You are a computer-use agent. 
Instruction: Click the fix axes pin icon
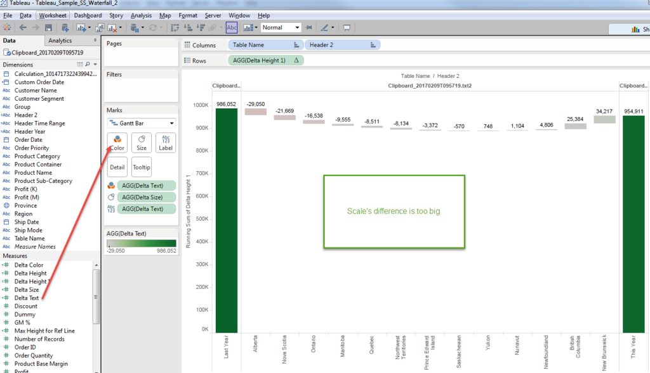(x=308, y=28)
